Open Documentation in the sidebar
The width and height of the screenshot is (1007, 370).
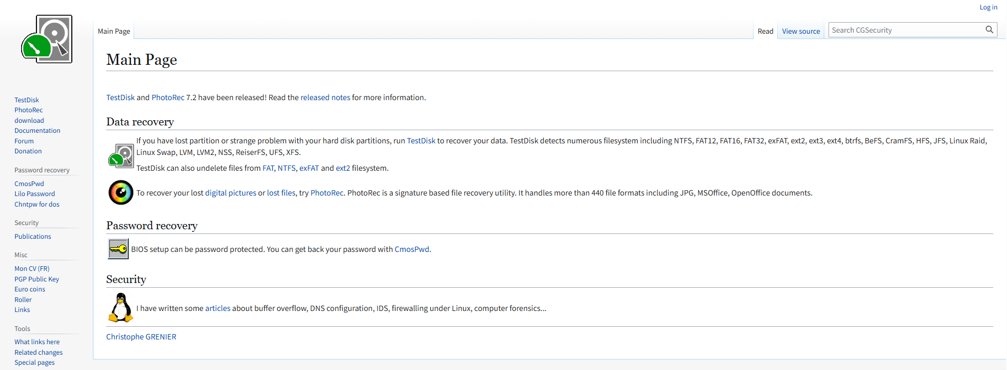click(37, 131)
